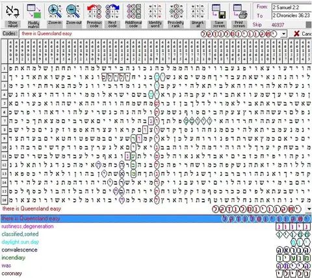
Task: Click the Unmark all icon
Action: (x=198, y=11)
